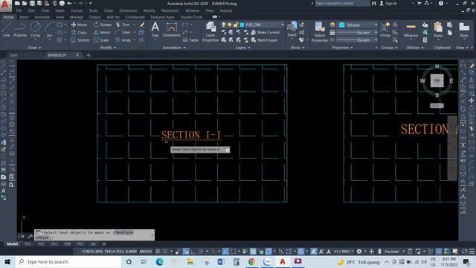Click the TOP face of the ViewCube
This screenshot has width=476, height=268.
click(437, 80)
